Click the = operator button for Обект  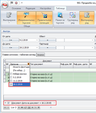(48, 40)
